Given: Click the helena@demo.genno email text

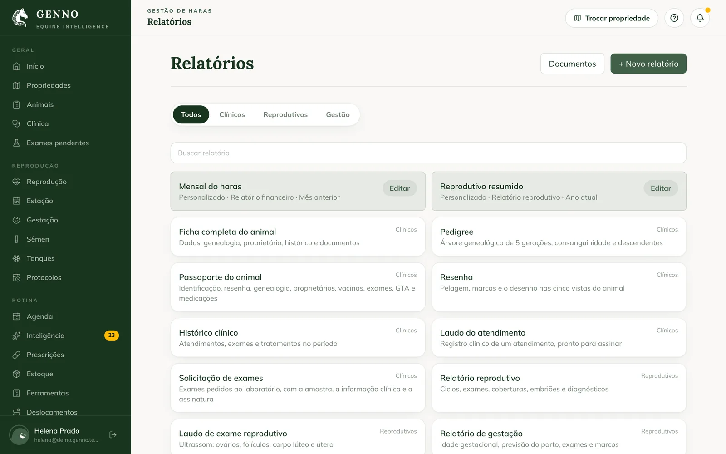Looking at the screenshot, I should [66, 440].
